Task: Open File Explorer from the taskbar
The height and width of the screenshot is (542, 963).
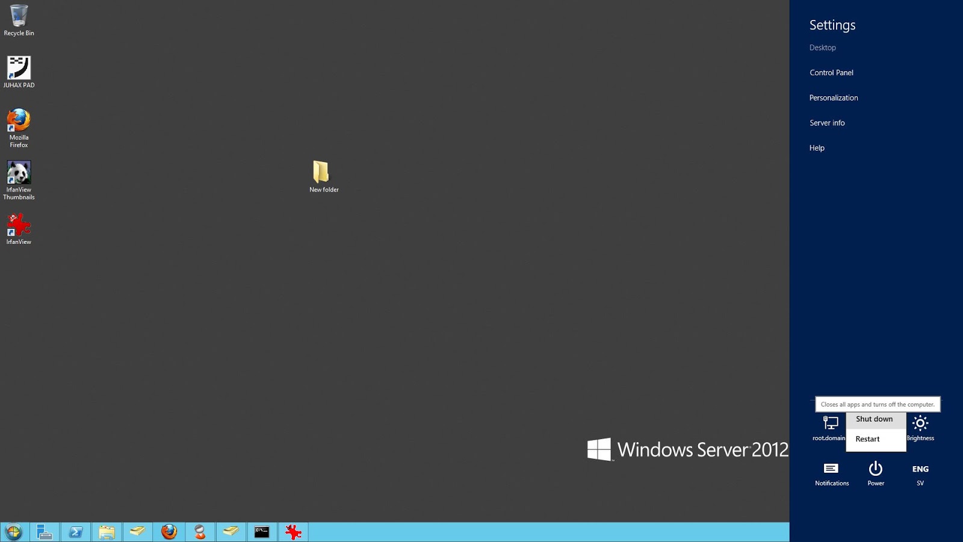Action: pyautogui.click(x=107, y=532)
